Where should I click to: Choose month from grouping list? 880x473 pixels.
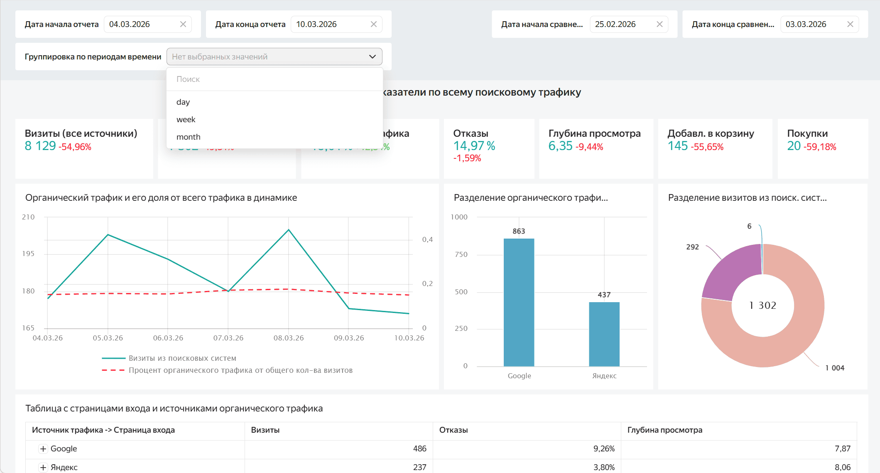pos(188,137)
